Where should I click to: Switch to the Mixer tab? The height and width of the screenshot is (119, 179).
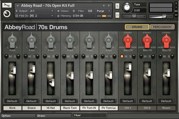point(90,115)
